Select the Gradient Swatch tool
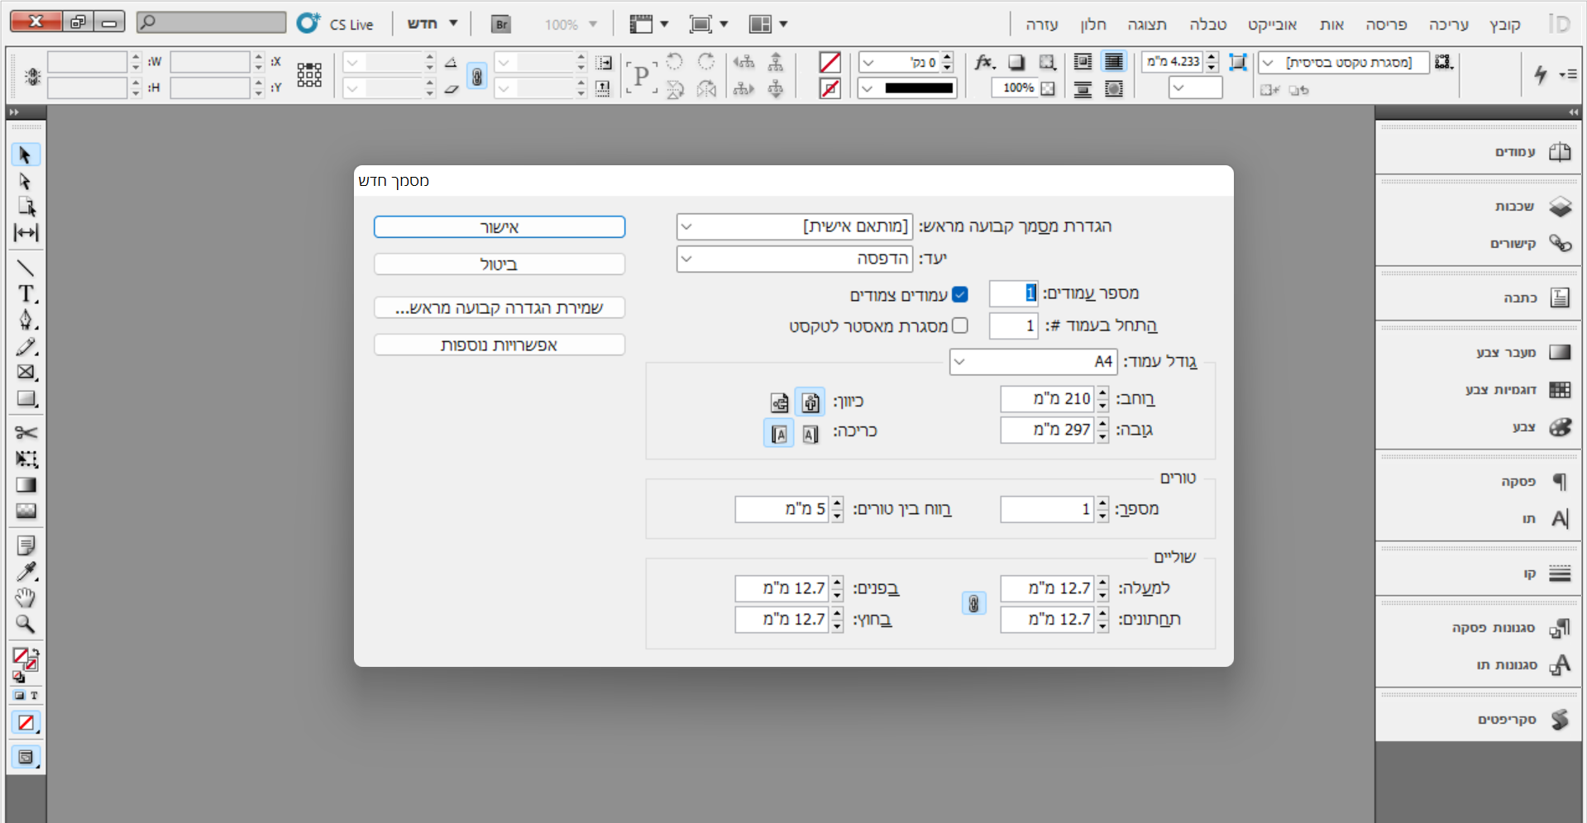This screenshot has width=1587, height=823. [x=26, y=485]
